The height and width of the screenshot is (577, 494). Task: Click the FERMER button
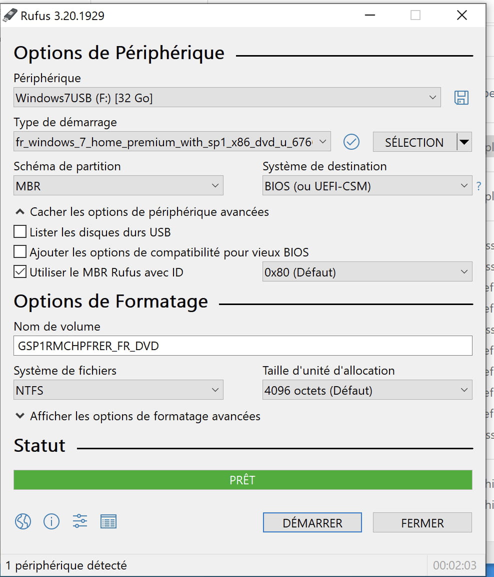pos(422,523)
